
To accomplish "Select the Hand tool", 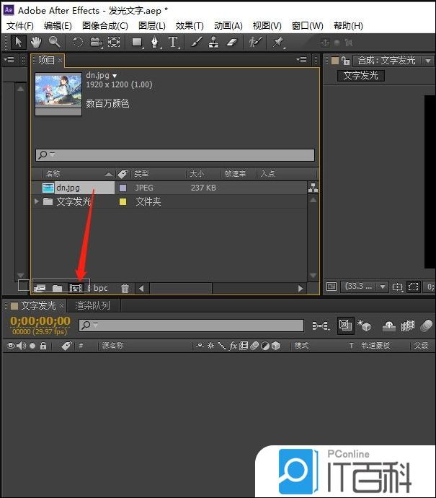I will pyautogui.click(x=36, y=42).
